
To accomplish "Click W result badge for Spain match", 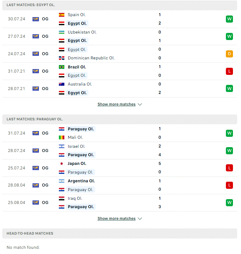I will [x=229, y=19].
